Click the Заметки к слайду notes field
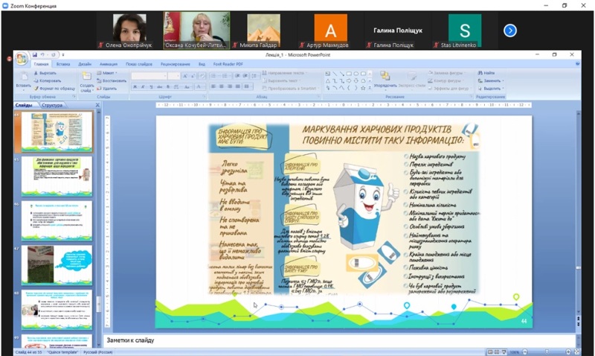595x356 pixels. click(335, 340)
